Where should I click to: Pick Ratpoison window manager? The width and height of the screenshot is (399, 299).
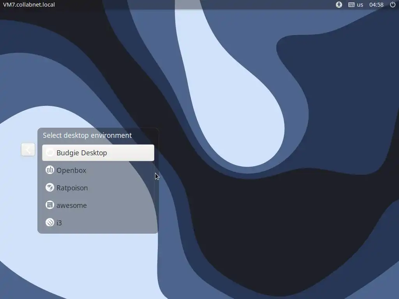[x=98, y=188]
